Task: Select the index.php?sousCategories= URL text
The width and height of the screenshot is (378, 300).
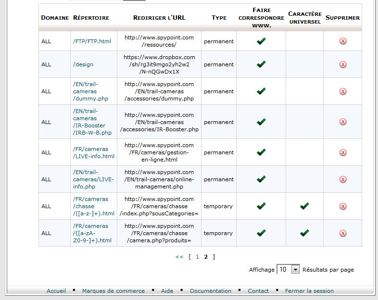Action: pyautogui.click(x=159, y=206)
